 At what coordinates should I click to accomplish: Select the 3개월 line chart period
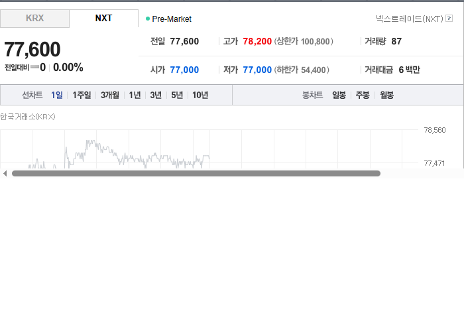(x=109, y=95)
